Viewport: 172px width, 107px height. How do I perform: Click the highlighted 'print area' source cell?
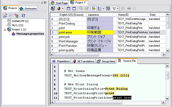tap(72, 32)
